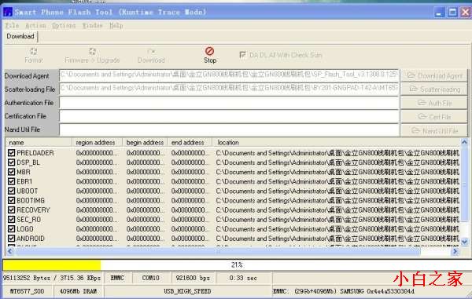Click the Download Agent browse button
472x299 pixels.
[434, 76]
